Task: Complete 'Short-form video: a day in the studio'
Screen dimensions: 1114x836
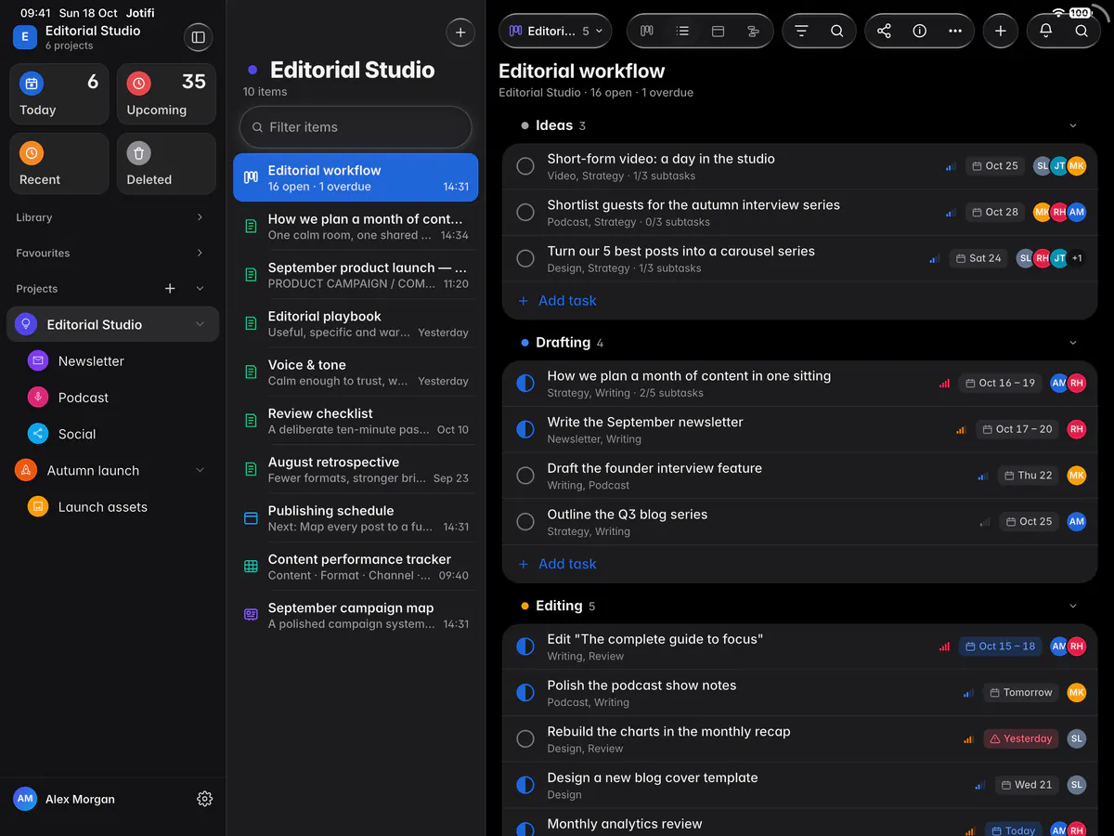Action: click(x=525, y=166)
